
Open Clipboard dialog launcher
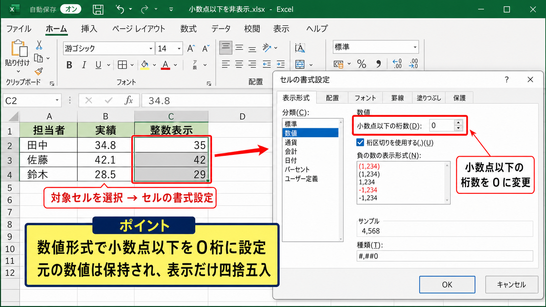tap(52, 84)
